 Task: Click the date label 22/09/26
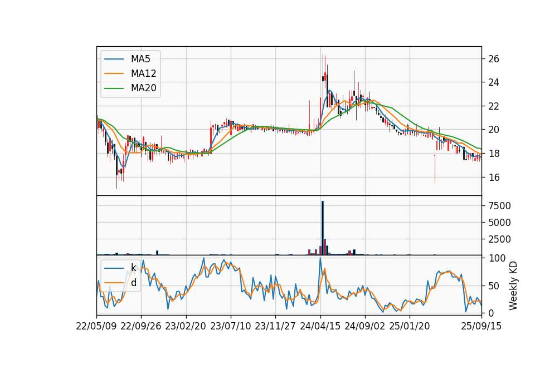pos(141,326)
